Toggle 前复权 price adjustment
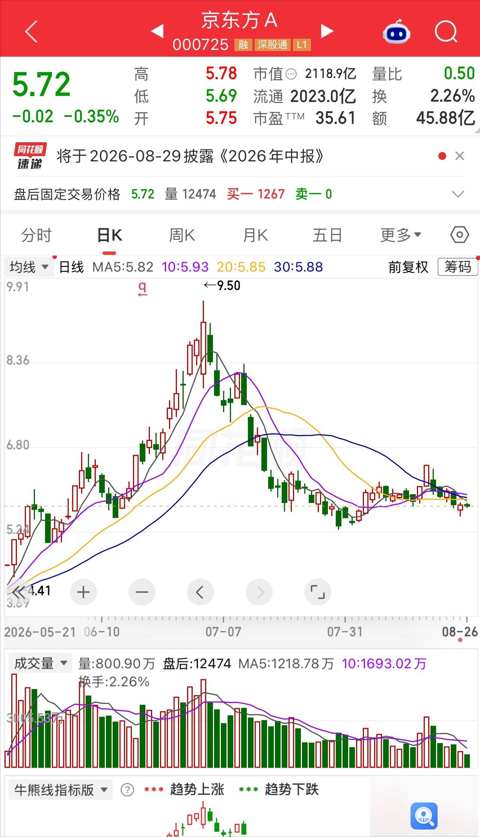480x837 pixels. (x=408, y=267)
